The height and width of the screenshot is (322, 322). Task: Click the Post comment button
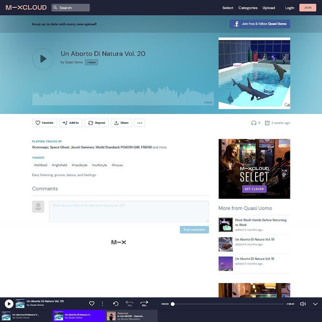point(194,229)
